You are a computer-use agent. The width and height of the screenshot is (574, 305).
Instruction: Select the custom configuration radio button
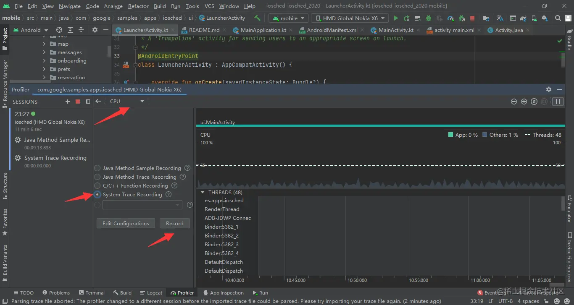click(97, 205)
